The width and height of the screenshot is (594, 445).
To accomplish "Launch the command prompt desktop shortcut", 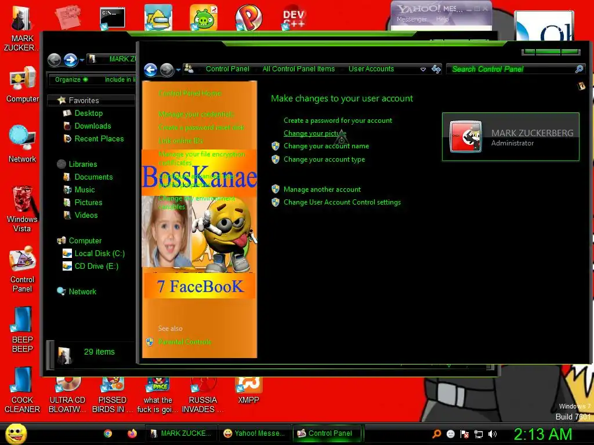I will pos(112,18).
